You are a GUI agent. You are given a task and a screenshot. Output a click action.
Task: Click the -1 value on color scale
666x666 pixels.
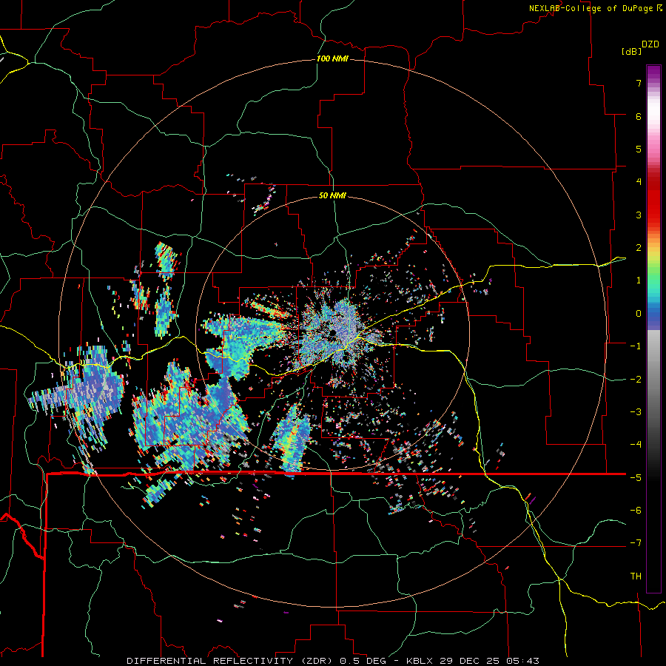click(x=636, y=346)
